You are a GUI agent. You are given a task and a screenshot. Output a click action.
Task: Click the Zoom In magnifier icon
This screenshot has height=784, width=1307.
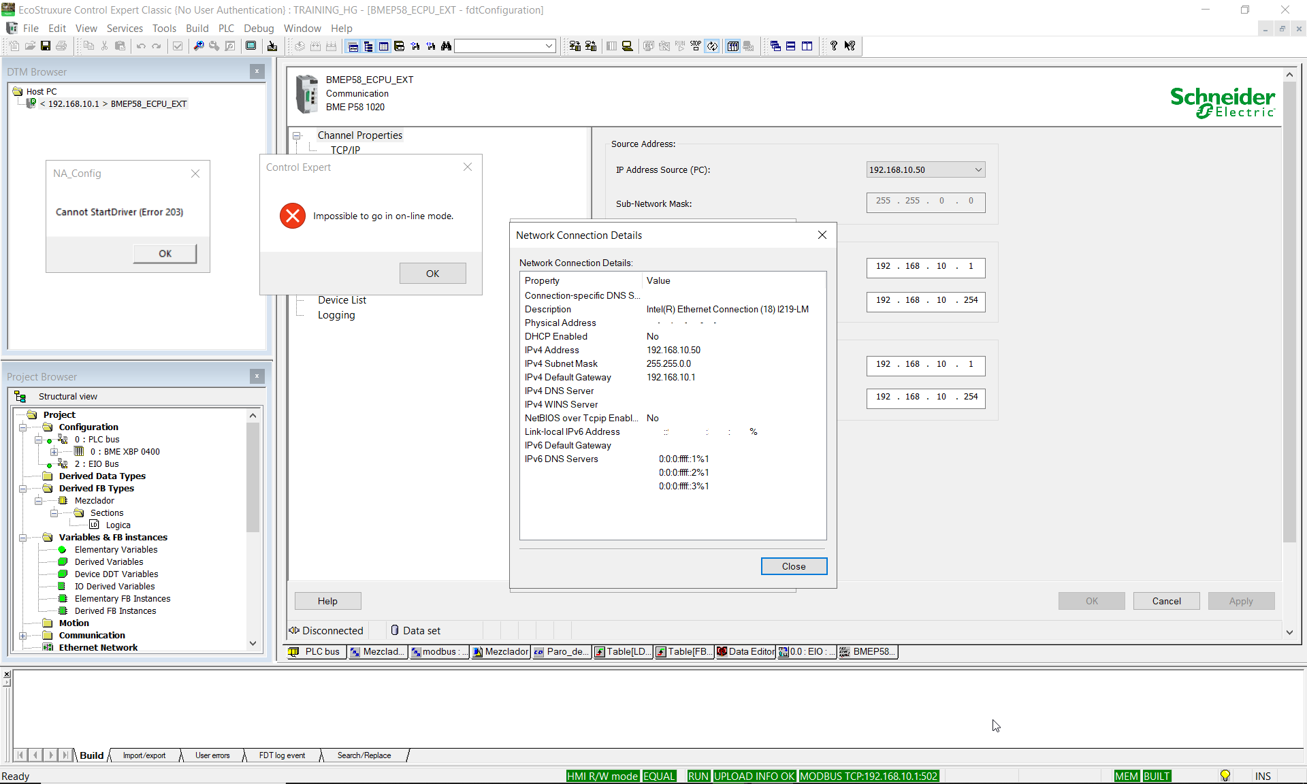click(x=199, y=46)
